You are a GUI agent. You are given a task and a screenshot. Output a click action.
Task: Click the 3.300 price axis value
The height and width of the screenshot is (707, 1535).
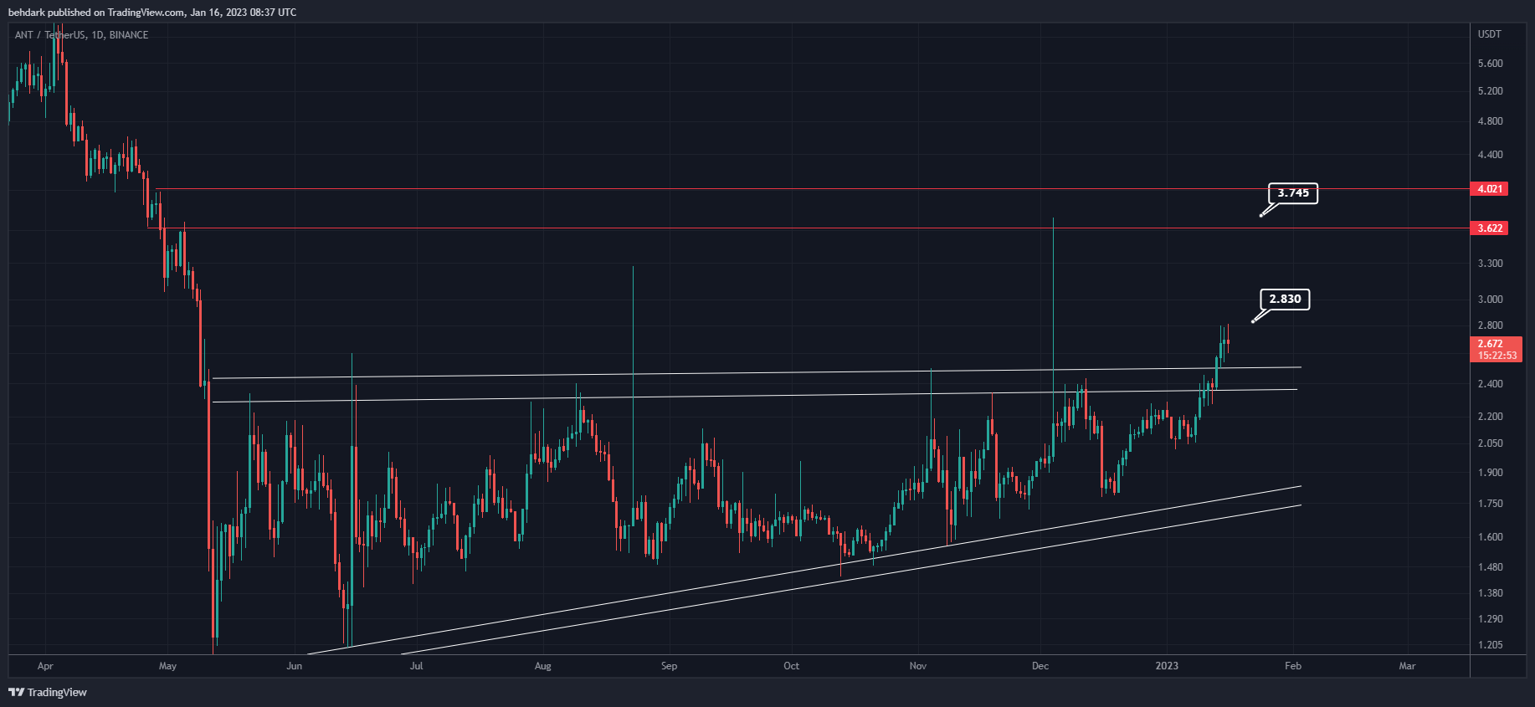pos(1490,264)
